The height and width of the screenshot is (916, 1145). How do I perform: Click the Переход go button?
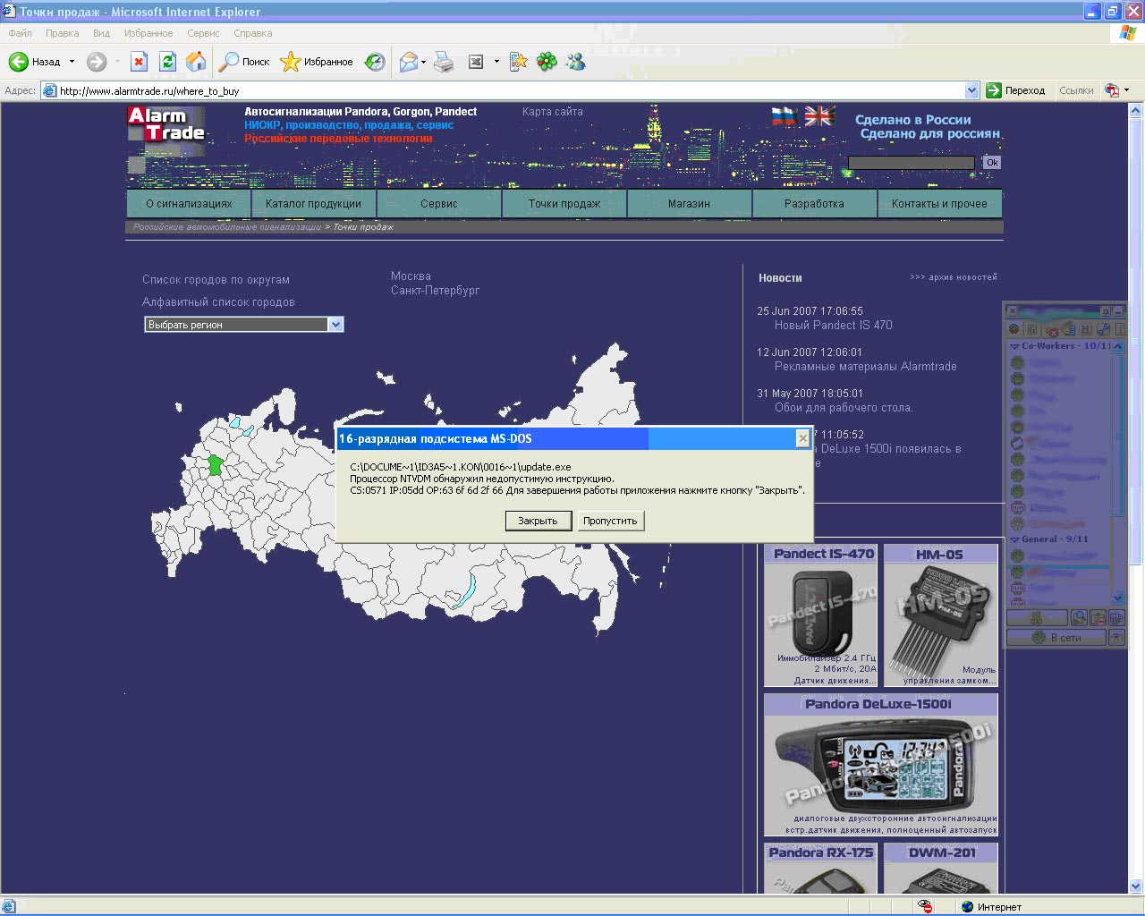[x=1016, y=90]
